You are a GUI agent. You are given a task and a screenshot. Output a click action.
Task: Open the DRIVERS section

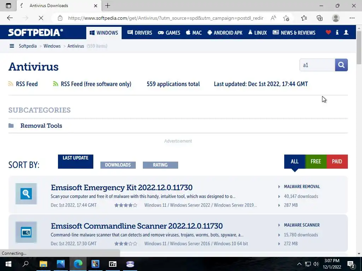click(140, 33)
